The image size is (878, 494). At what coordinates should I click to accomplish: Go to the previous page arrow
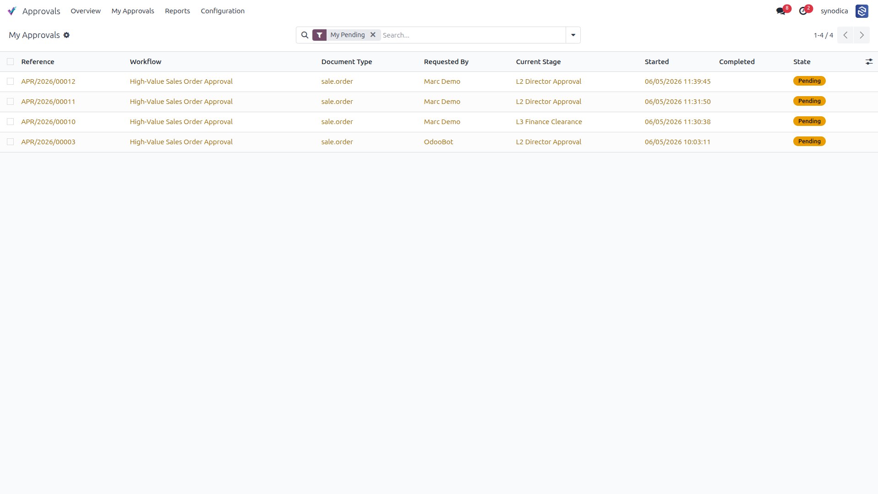coord(845,35)
